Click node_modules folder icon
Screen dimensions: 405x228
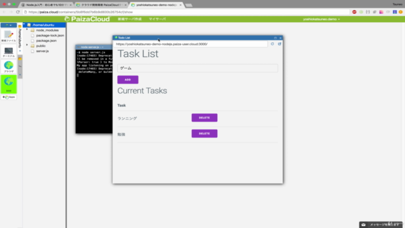tap(32, 30)
